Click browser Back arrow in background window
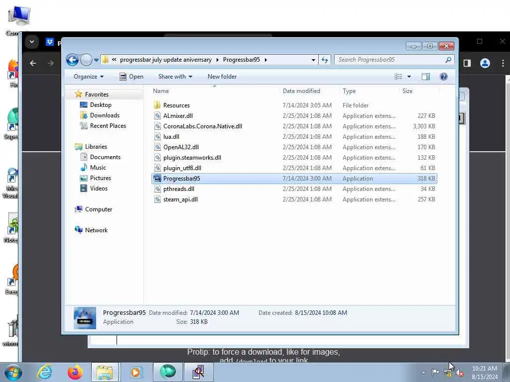 (x=33, y=63)
